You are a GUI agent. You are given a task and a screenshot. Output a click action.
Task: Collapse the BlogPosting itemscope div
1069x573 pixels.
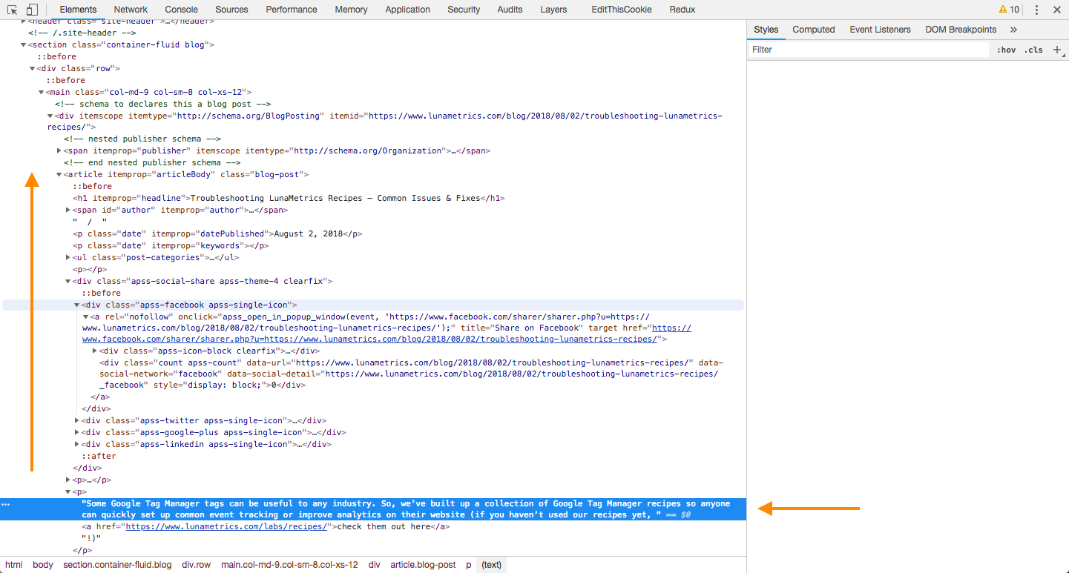pos(50,116)
